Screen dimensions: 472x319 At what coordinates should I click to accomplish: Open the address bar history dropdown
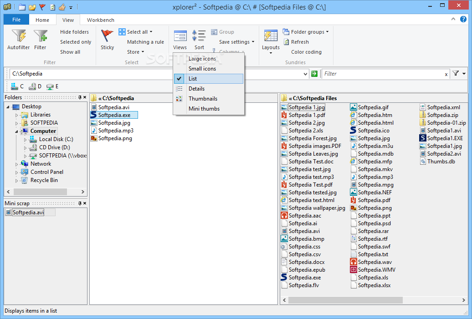coord(305,74)
